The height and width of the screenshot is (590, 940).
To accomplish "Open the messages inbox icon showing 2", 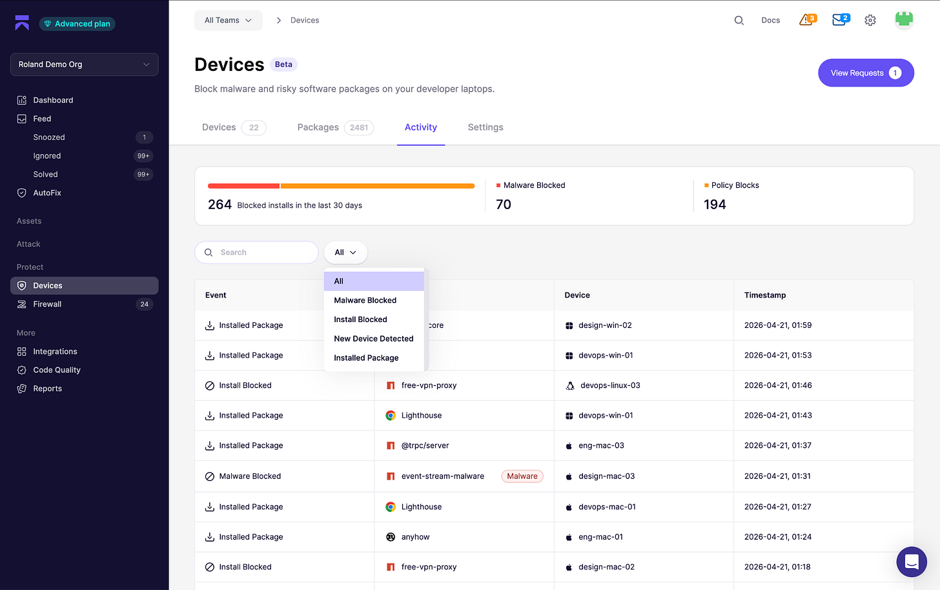I will coord(839,20).
